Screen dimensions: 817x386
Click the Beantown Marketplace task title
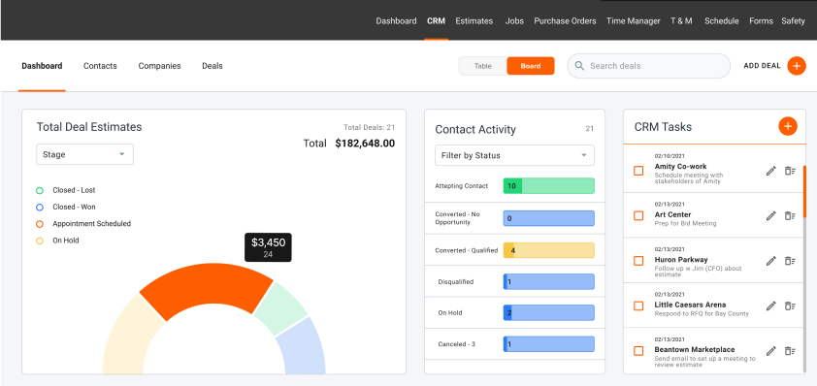[695, 349]
